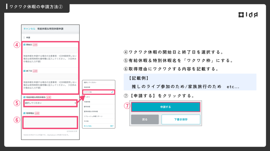Click the IDR logo in top right

(248, 15)
